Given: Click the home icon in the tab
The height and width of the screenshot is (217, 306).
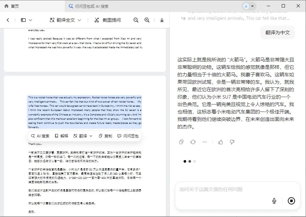Looking at the screenshot, I should click(x=6, y=6).
